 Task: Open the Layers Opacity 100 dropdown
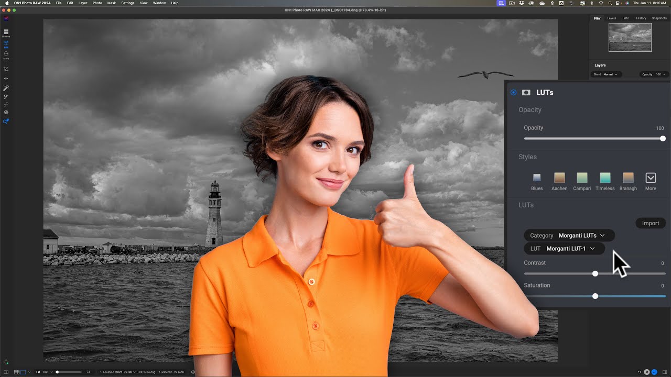[x=654, y=74]
